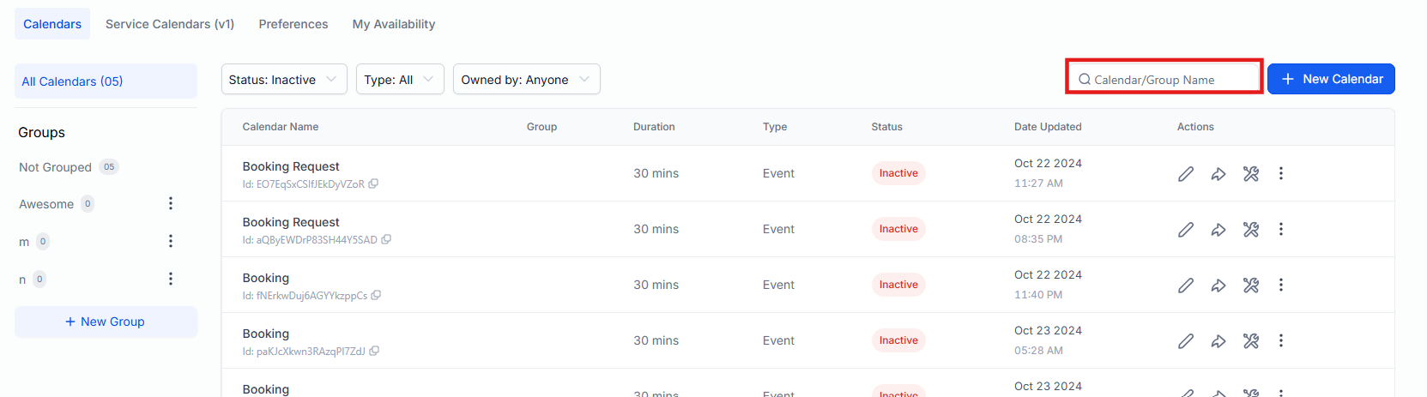Viewport: 1427px width, 397px height.
Task: Open options menu for group m
Action: click(171, 241)
